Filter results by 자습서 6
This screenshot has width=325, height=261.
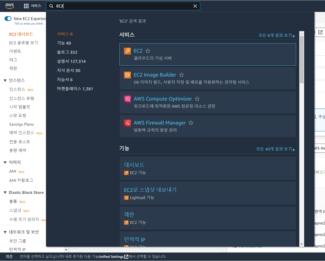tap(65, 80)
